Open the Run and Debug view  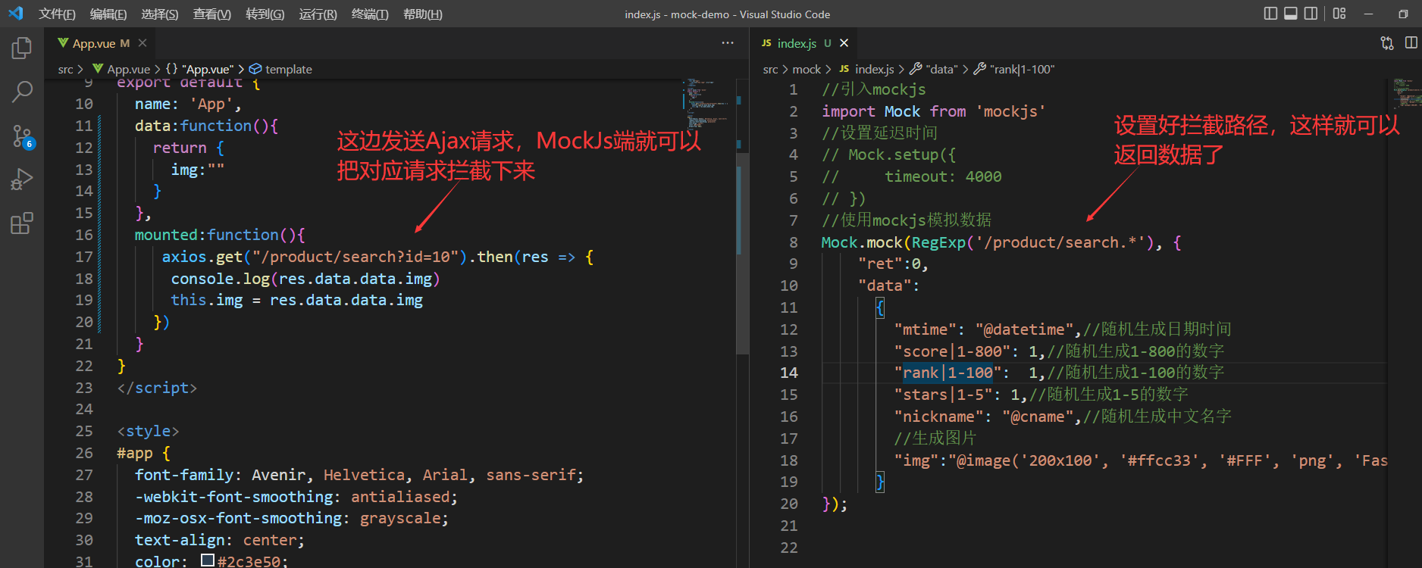click(x=22, y=179)
